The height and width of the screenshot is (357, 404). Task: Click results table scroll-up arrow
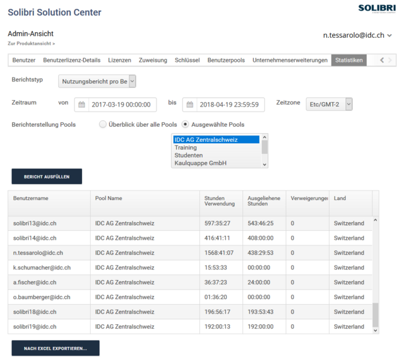tap(376, 220)
